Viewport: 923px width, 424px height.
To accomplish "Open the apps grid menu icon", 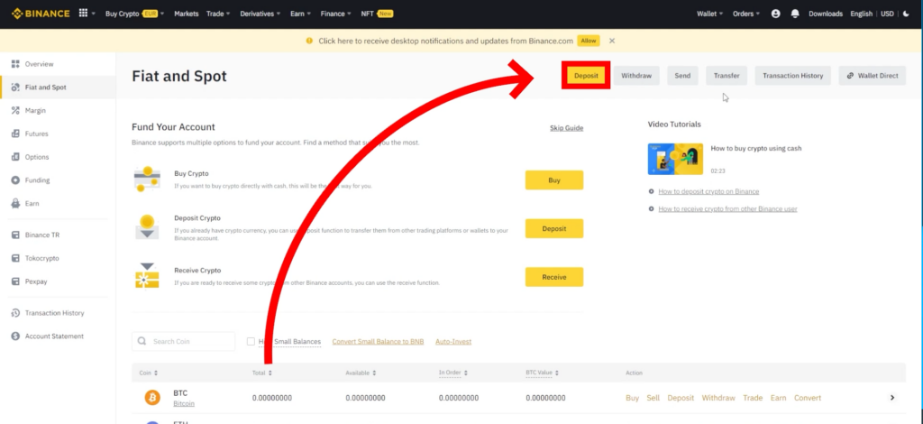I will click(83, 14).
